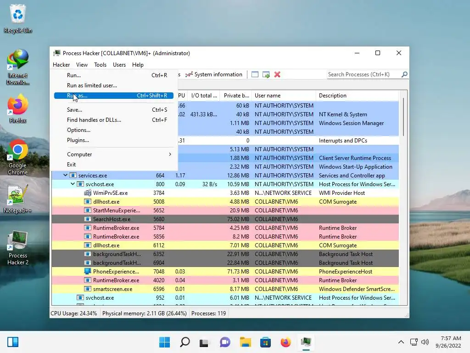Open taskbar Search
This screenshot has width=470, height=353.
(x=185, y=342)
